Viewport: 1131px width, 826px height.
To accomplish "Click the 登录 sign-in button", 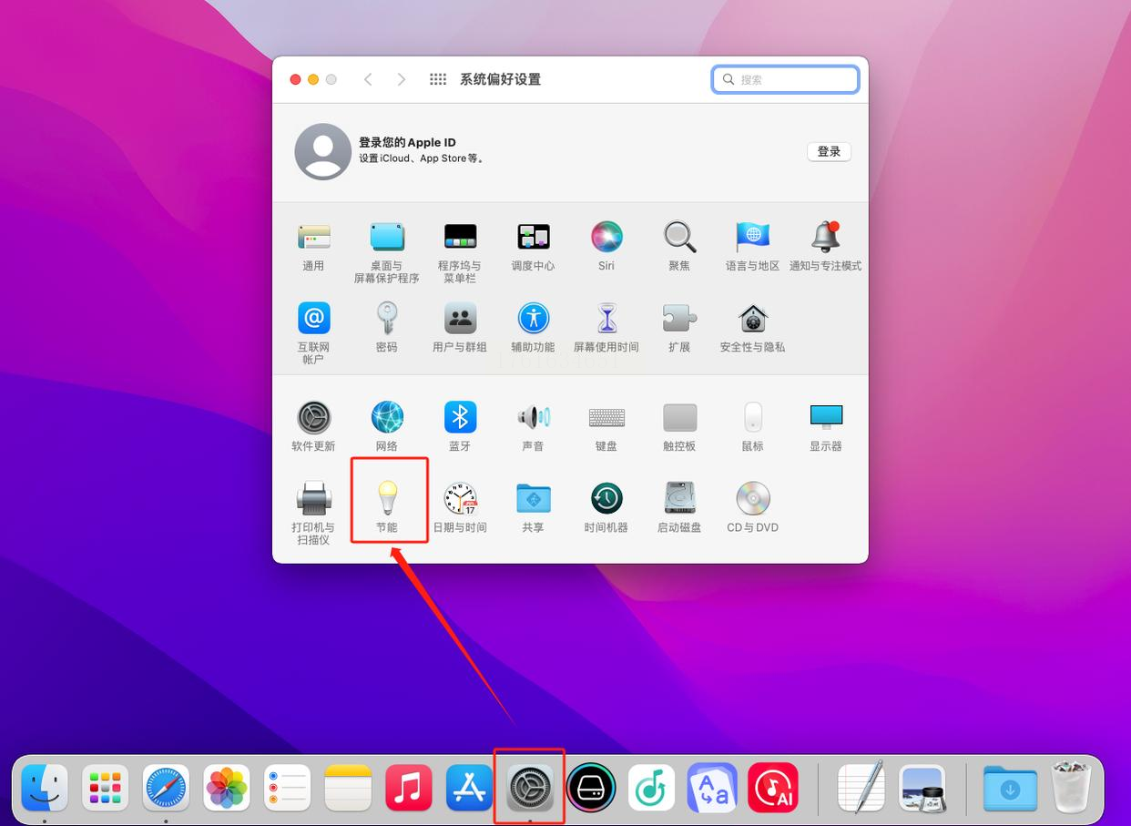I will tap(829, 152).
